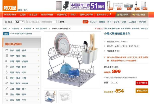Screen dimensions: 154x104
Task: Expand the 收納、層架、層板 category arrow
Action: [x=39, y=56]
